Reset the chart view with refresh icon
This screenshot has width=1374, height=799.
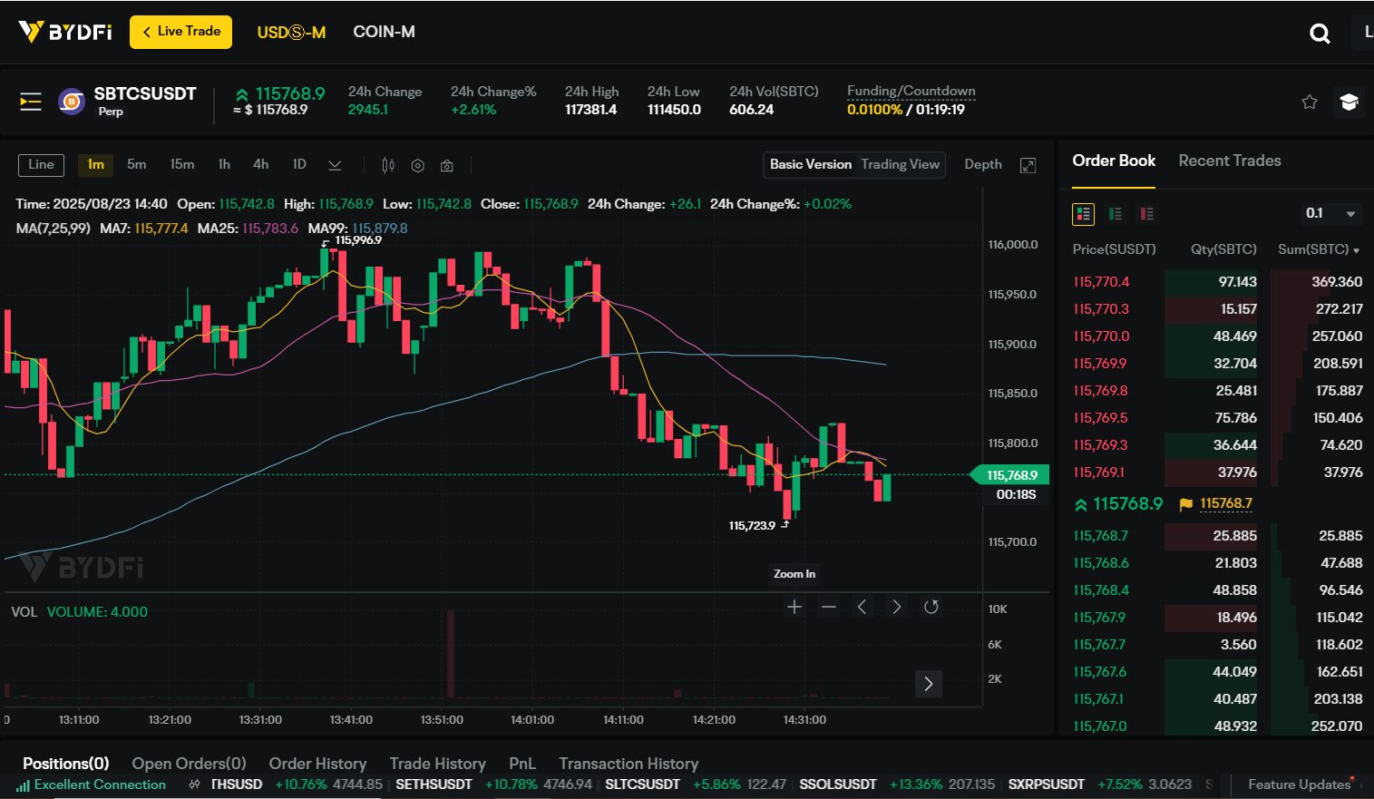[931, 607]
